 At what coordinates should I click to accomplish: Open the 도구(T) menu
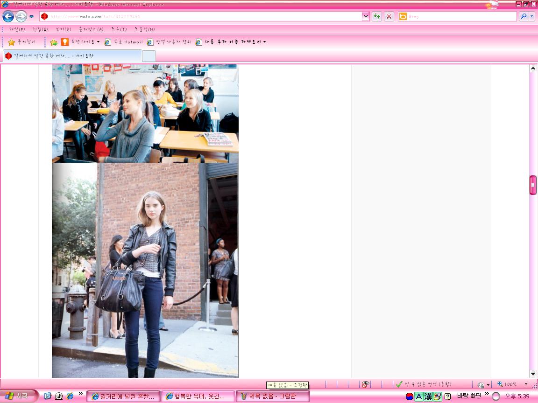pyautogui.click(x=119, y=29)
